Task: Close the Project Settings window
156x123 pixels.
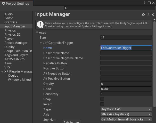Action: (153, 3)
